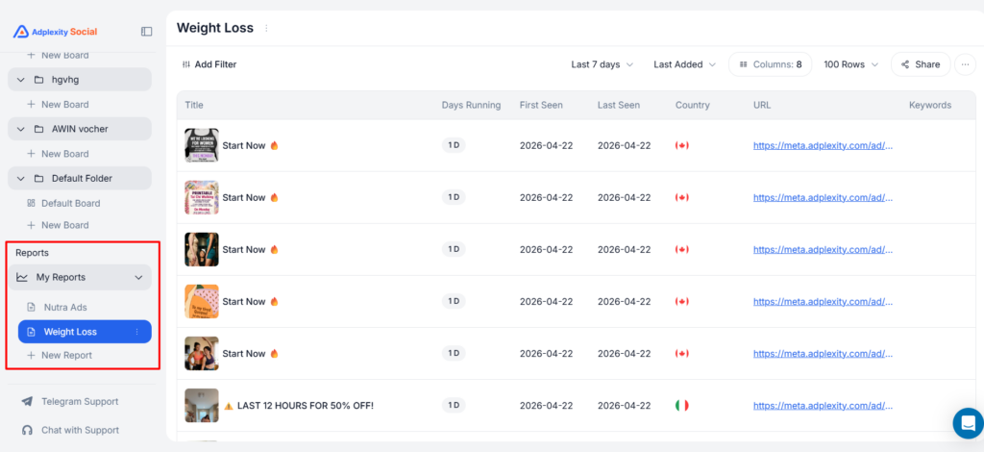984x452 pixels.
Task: Click LAST 12 HOURS FOR 50% OFF! title
Action: click(x=305, y=406)
